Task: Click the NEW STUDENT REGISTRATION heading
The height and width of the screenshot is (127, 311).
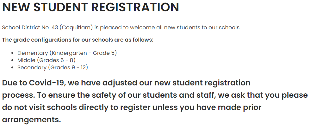Action: pos(90,7)
